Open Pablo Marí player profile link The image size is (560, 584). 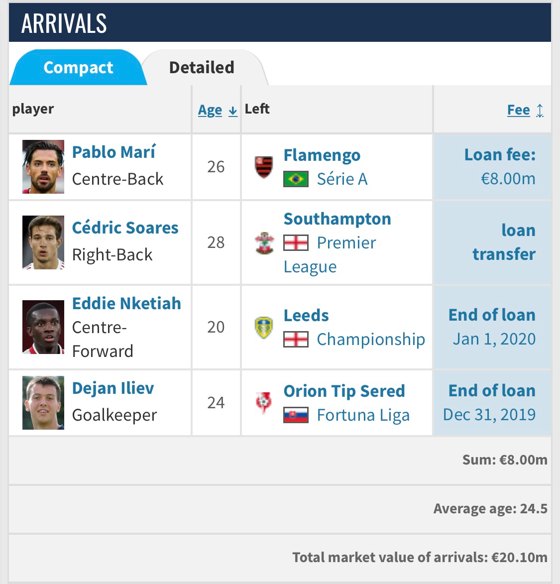114,152
